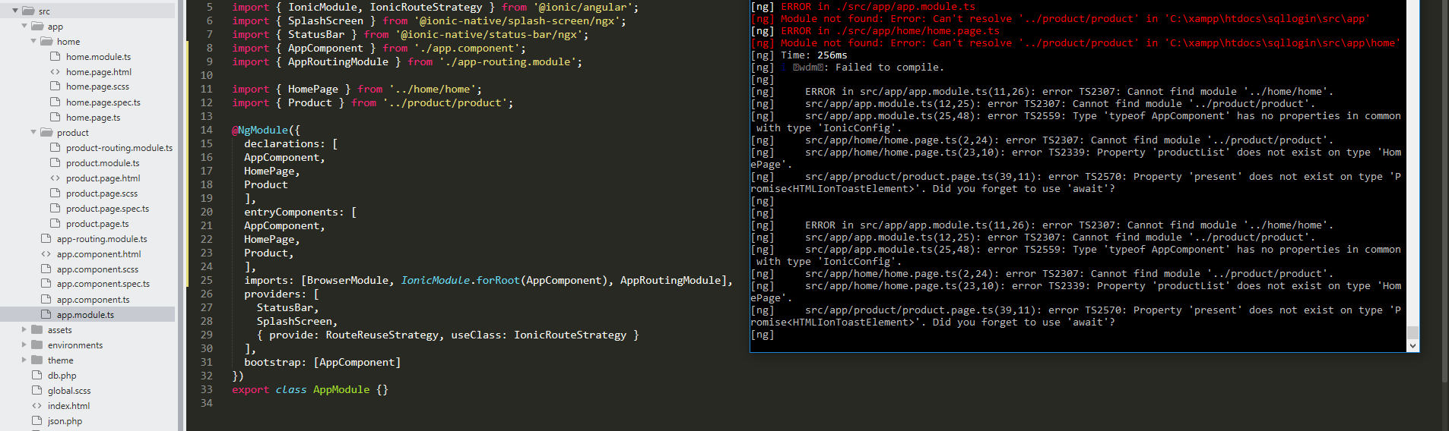Open app.component.spec.ts file
Viewport: 1449px width, 431px height.
tap(103, 285)
